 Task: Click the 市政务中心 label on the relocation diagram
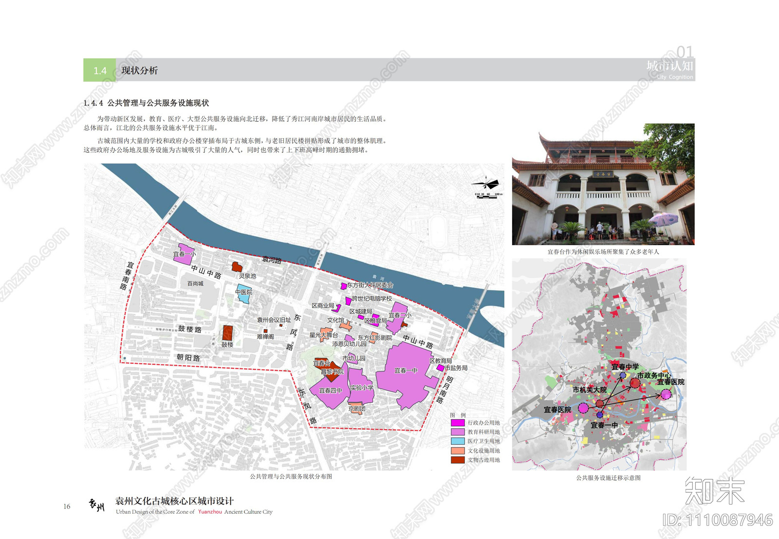click(654, 376)
